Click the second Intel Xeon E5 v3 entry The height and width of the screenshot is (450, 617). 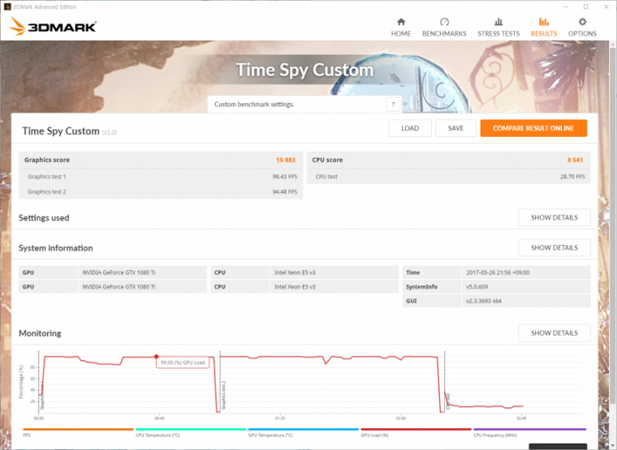(295, 286)
